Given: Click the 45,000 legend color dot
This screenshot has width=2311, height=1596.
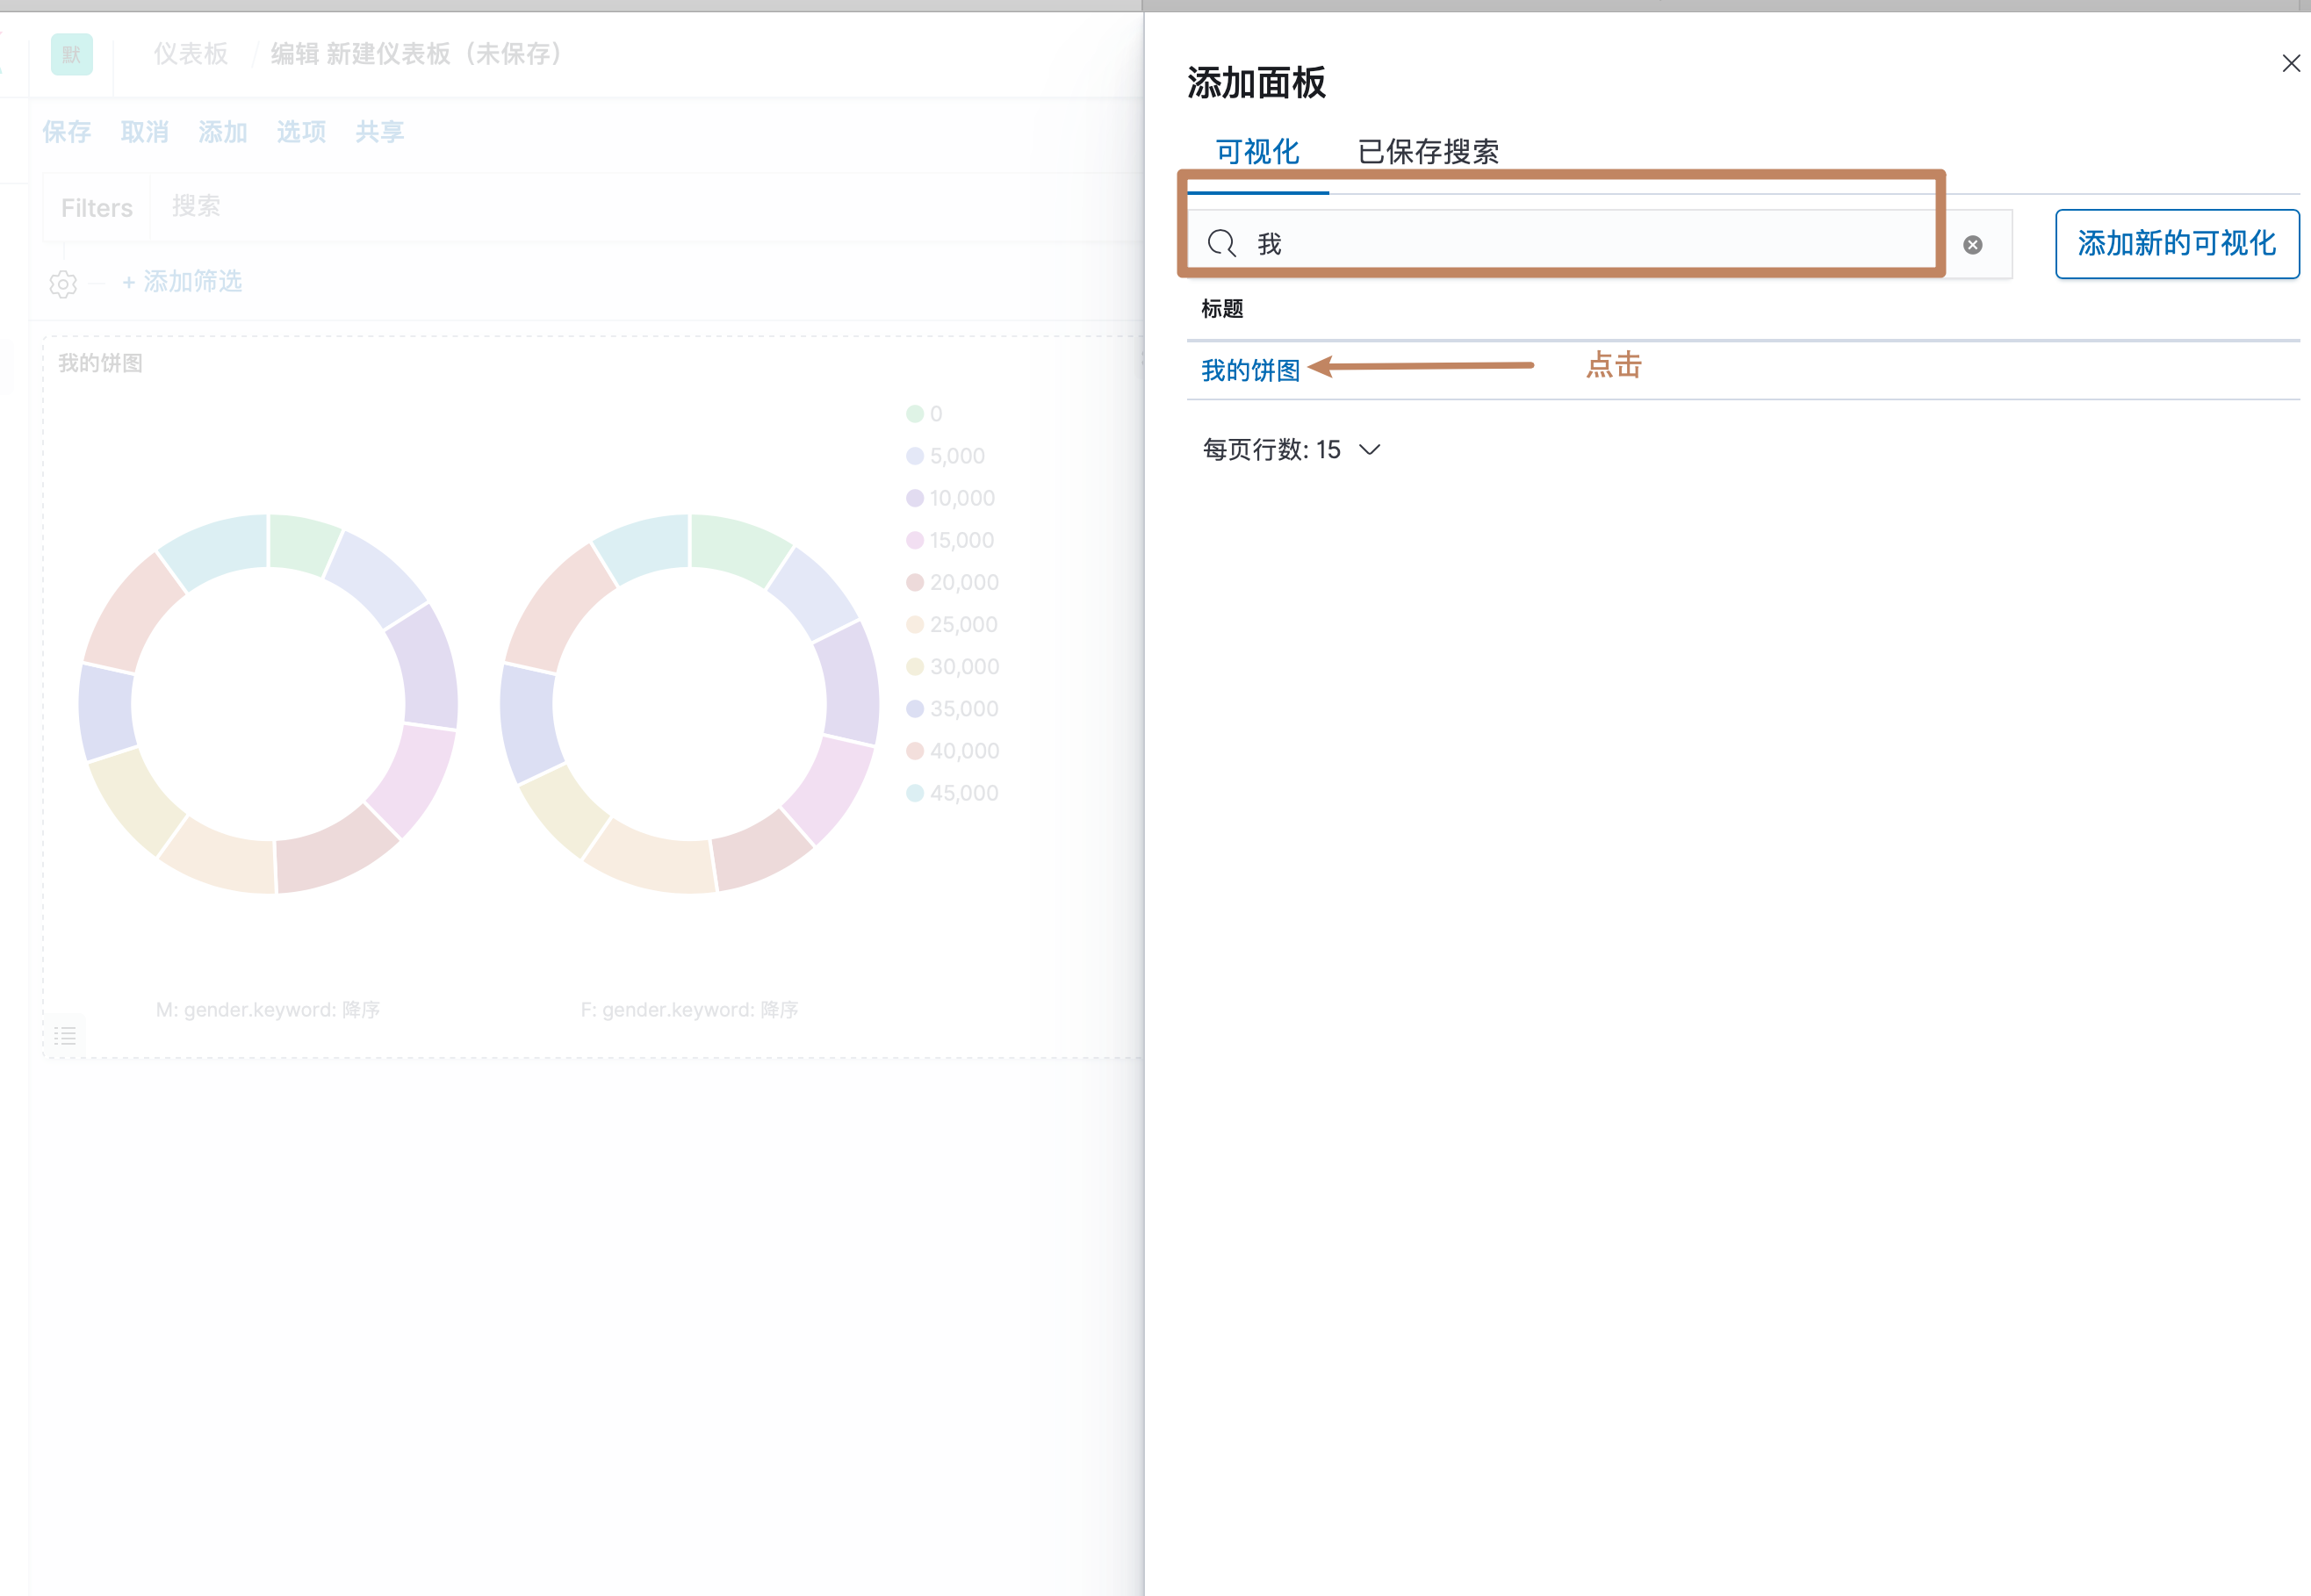Looking at the screenshot, I should [914, 793].
